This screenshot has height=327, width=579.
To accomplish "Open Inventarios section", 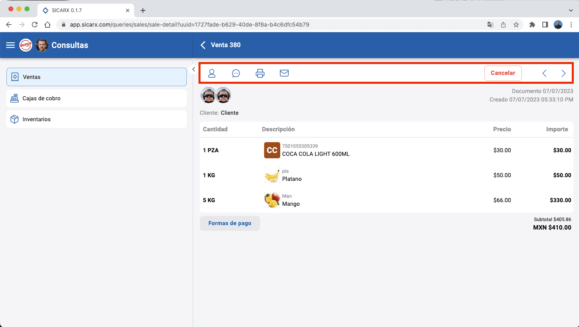I will 97,119.
